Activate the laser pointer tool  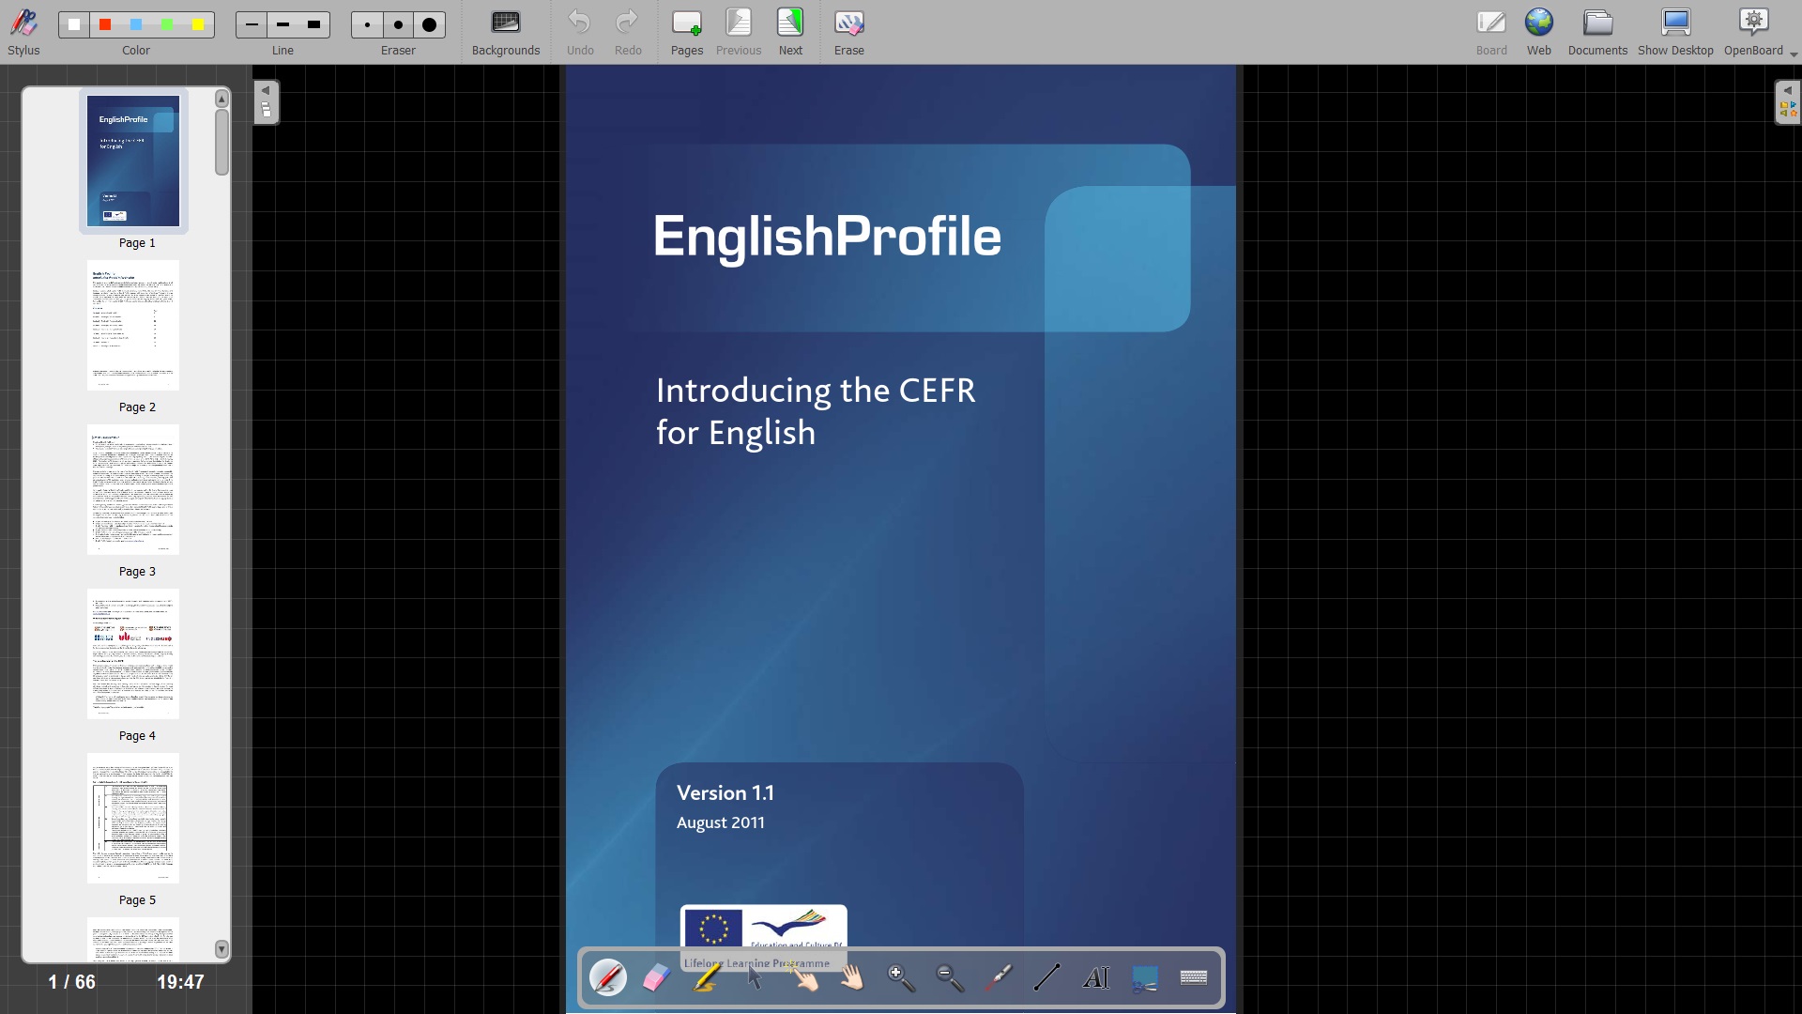point(1000,978)
